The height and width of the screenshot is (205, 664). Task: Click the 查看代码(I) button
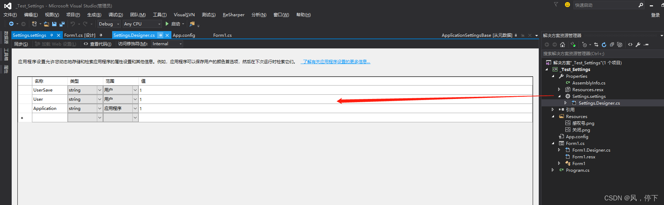98,44
